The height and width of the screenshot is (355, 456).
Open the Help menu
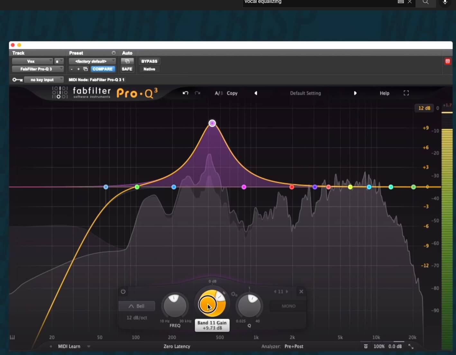(384, 93)
